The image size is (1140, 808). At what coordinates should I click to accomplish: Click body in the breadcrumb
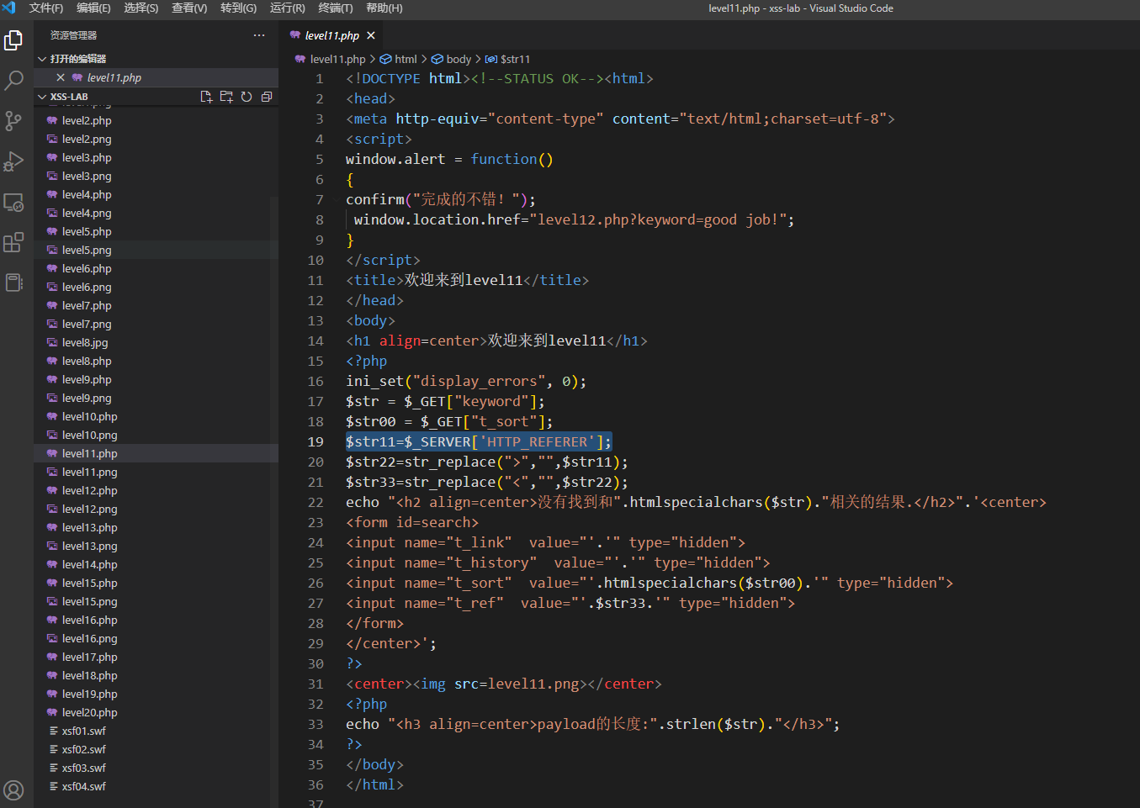(x=459, y=59)
